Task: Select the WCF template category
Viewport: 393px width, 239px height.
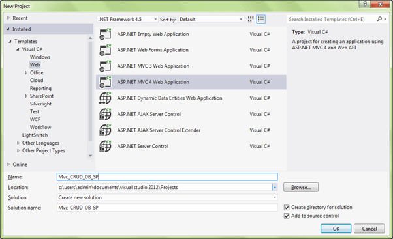Action: coord(35,120)
